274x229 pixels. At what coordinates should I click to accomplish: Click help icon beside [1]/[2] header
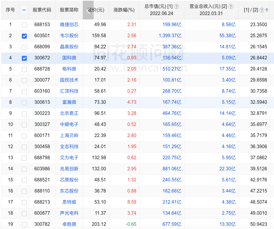pos(261,10)
